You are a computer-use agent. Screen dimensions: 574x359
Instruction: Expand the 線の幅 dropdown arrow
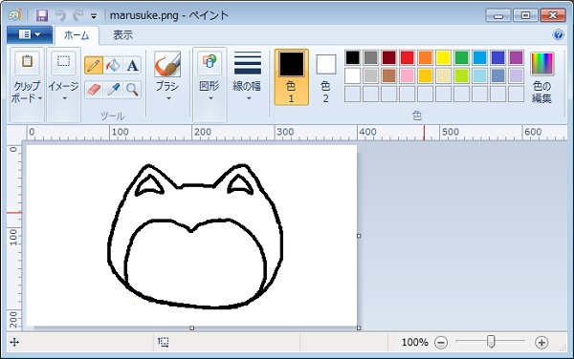(249, 98)
